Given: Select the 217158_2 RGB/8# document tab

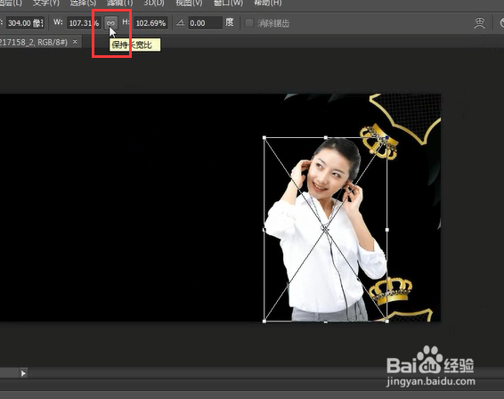Looking at the screenshot, I should pos(34,42).
